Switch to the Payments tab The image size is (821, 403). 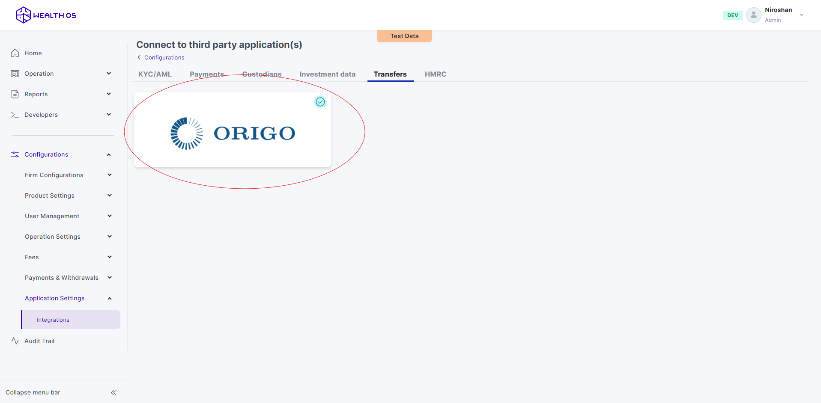(x=207, y=74)
